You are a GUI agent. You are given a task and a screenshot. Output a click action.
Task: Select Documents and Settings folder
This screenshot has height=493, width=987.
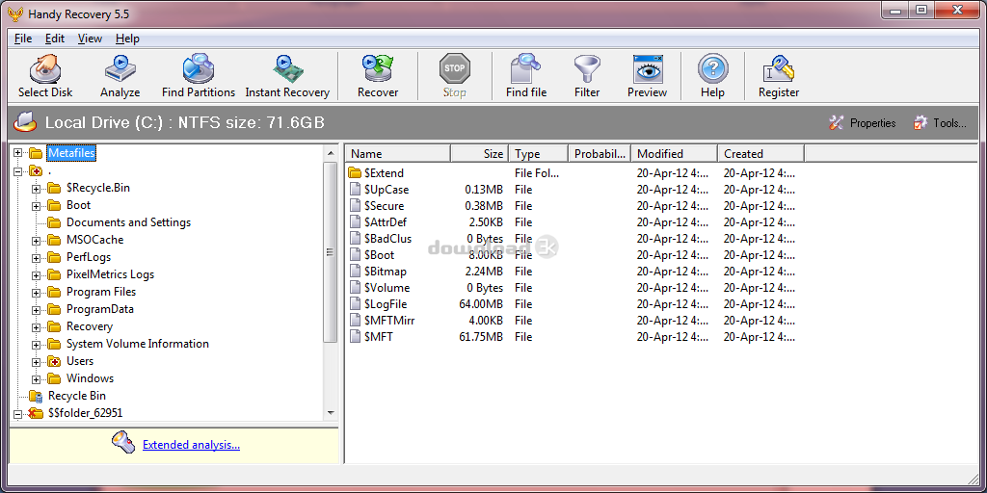pyautogui.click(x=128, y=222)
